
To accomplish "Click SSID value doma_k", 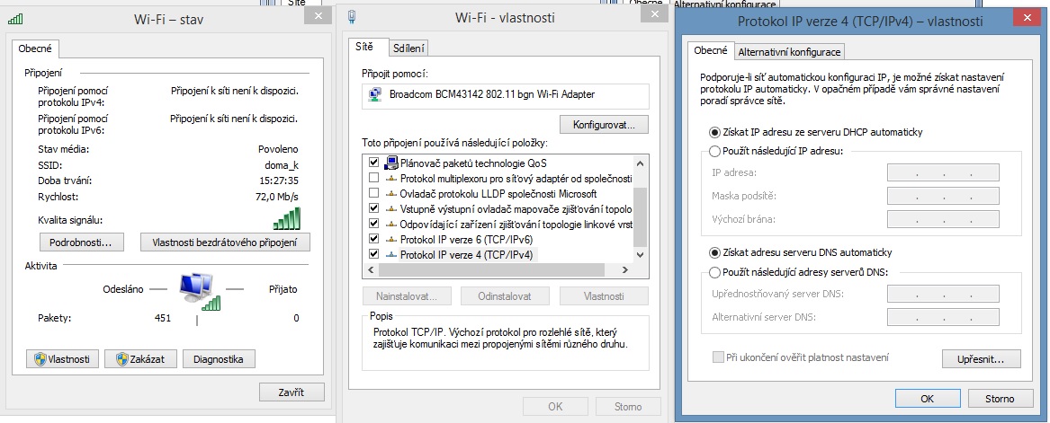I will pyautogui.click(x=282, y=165).
